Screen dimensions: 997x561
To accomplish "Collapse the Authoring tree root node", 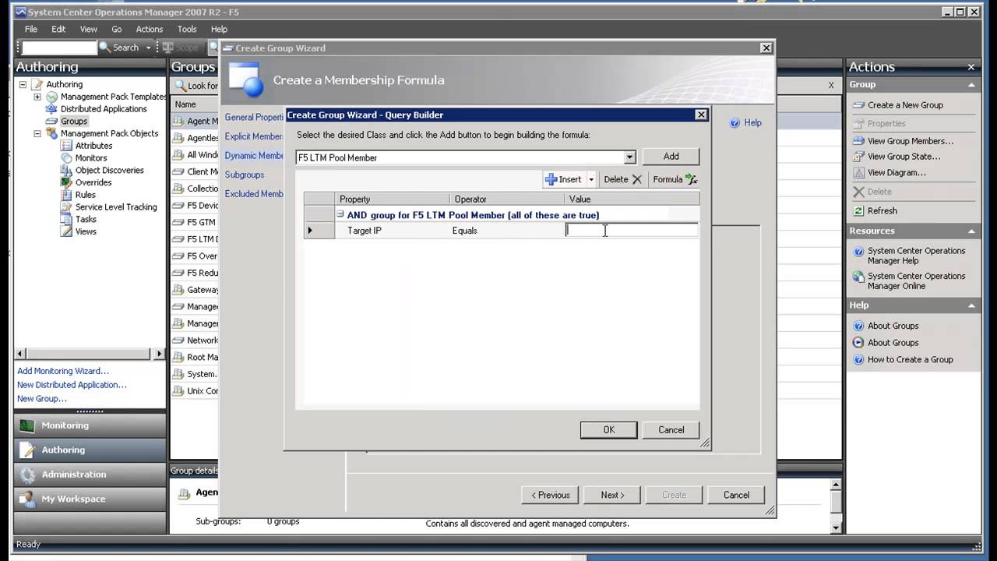I will (23, 84).
